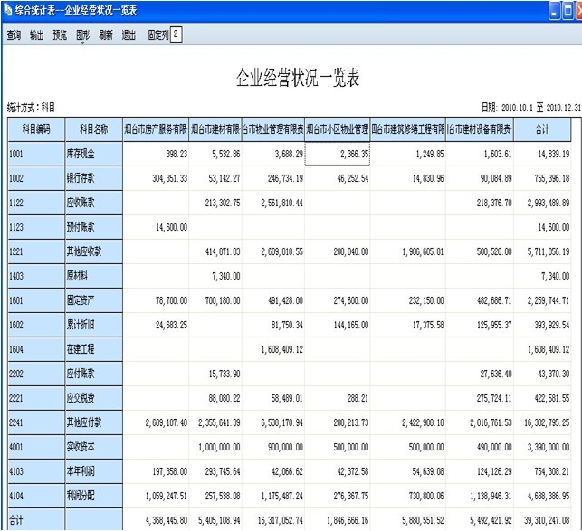
Task: Click the cell 1,000,000.00
Action: point(215,447)
